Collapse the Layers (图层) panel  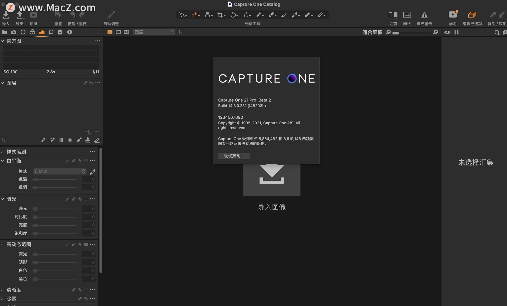point(2,83)
